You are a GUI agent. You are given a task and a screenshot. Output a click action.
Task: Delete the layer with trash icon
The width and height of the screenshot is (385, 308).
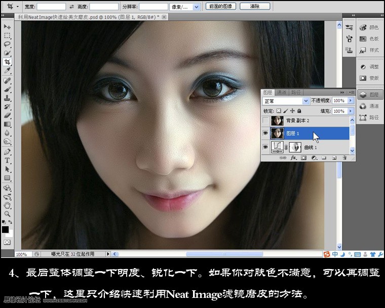[344, 158]
